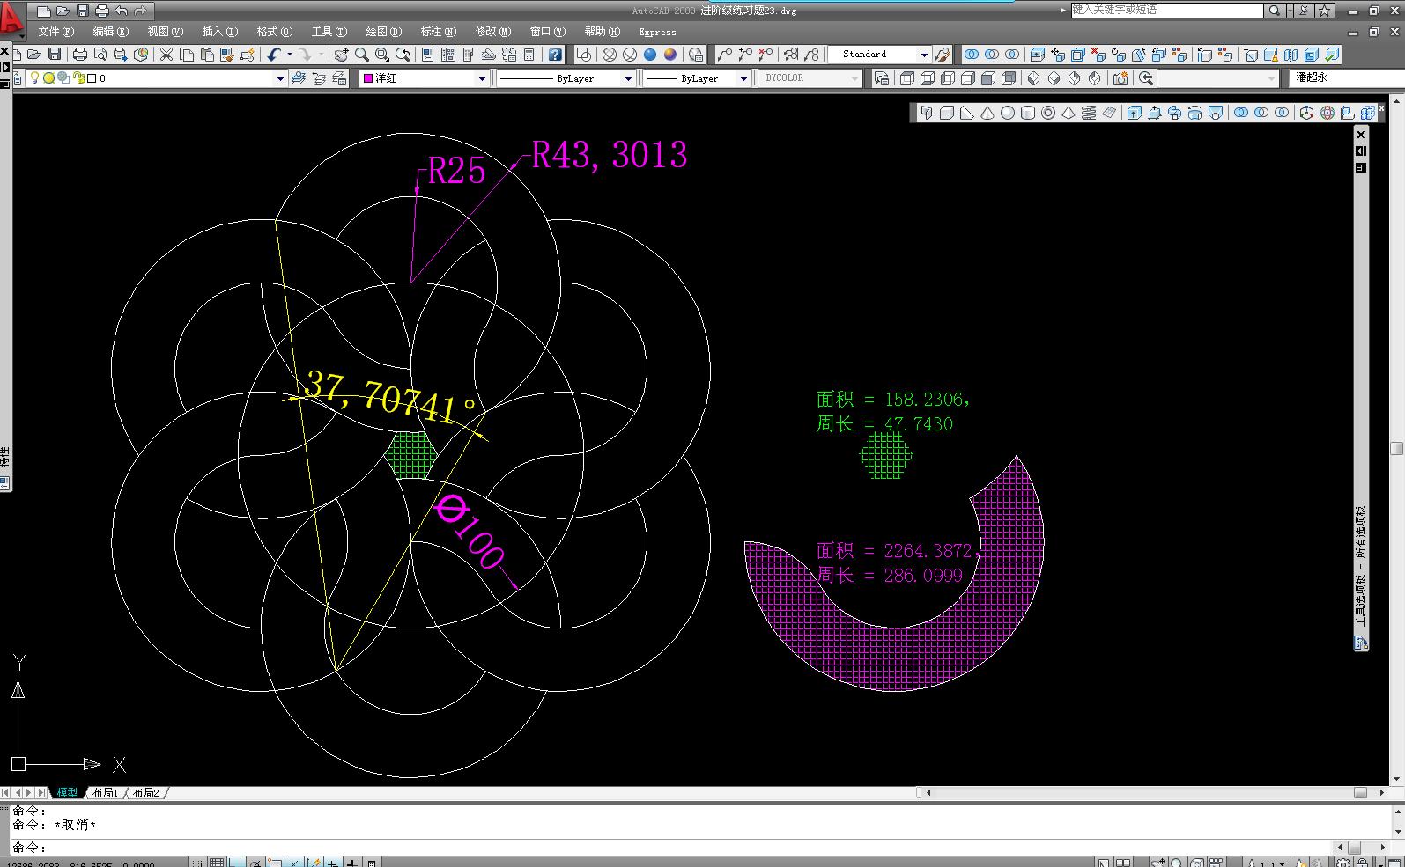
Task: Select the 模型 model tab
Action: 67,793
